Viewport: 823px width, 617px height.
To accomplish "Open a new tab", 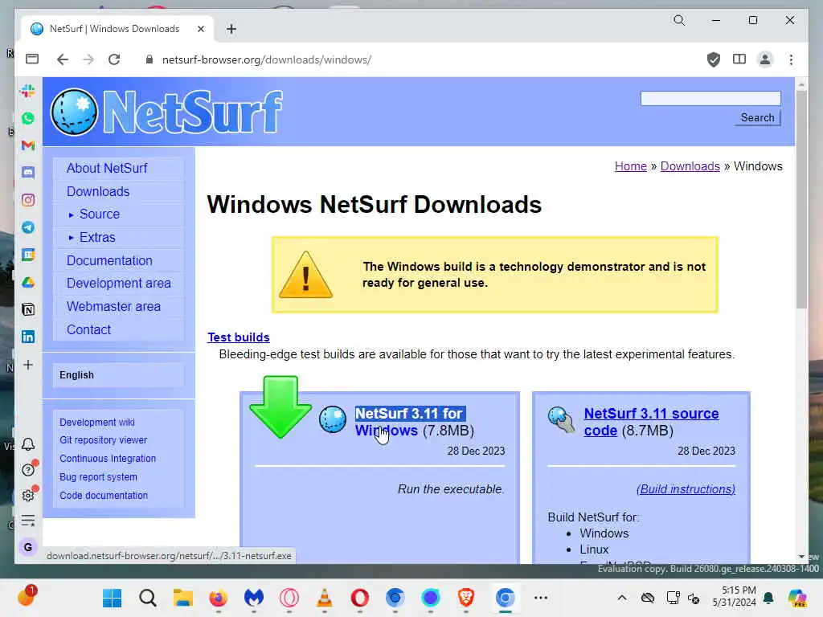I will pyautogui.click(x=231, y=29).
